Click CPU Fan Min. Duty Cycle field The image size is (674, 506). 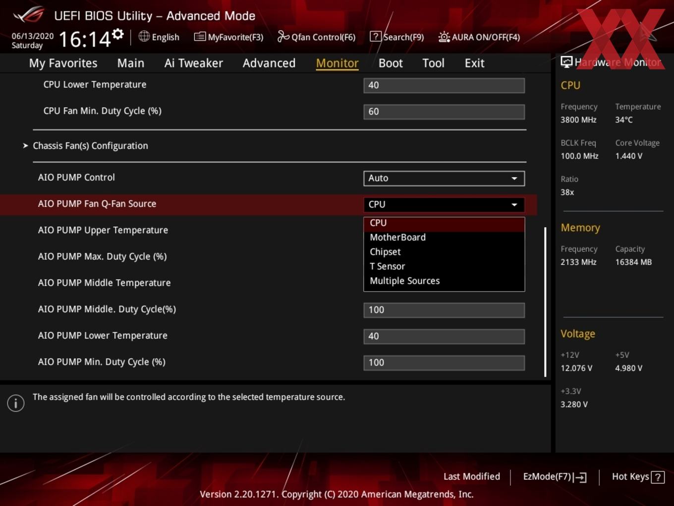[444, 112]
